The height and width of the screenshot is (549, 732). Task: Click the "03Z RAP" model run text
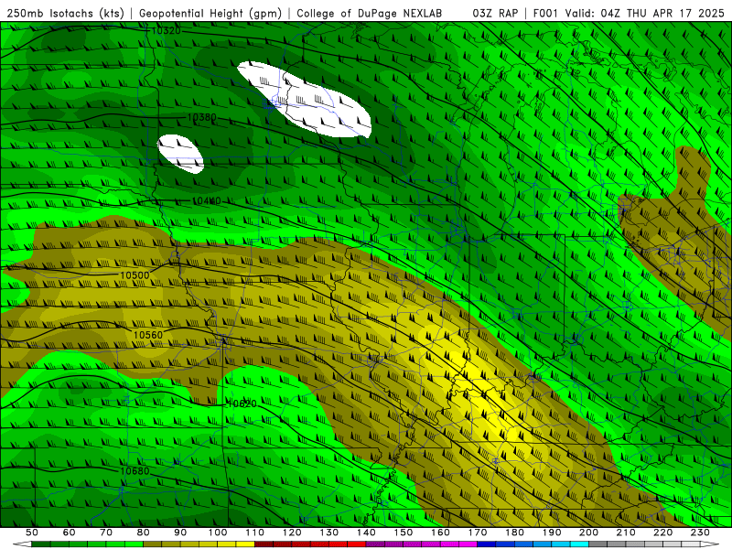495,13
